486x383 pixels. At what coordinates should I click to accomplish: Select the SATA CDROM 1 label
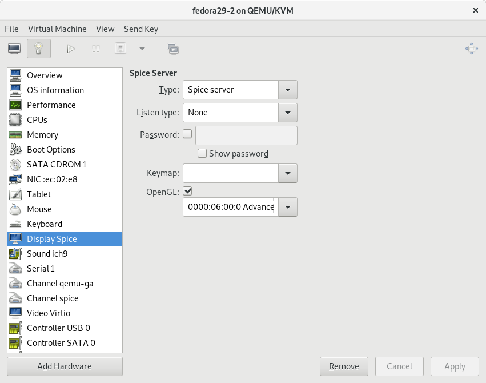tap(57, 165)
